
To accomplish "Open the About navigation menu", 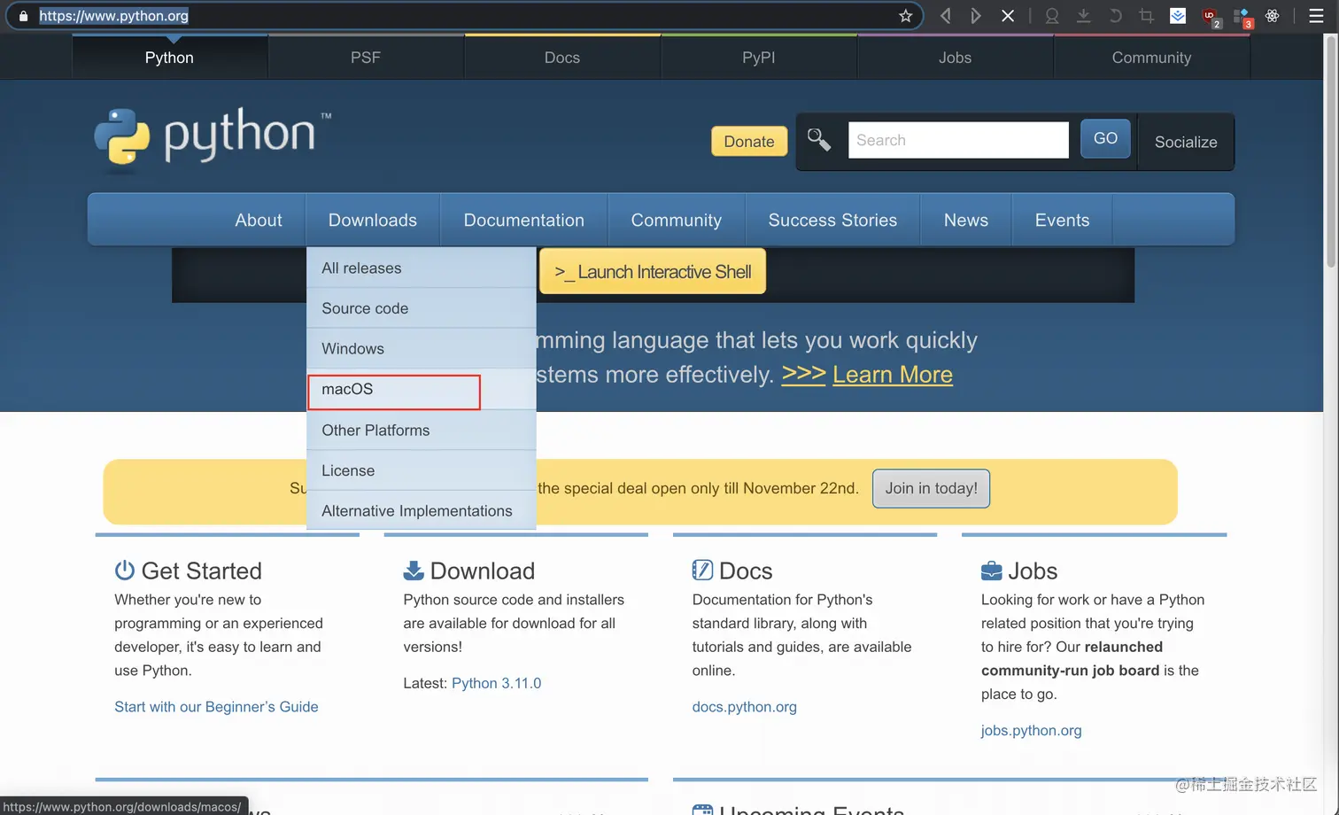I will pyautogui.click(x=259, y=220).
